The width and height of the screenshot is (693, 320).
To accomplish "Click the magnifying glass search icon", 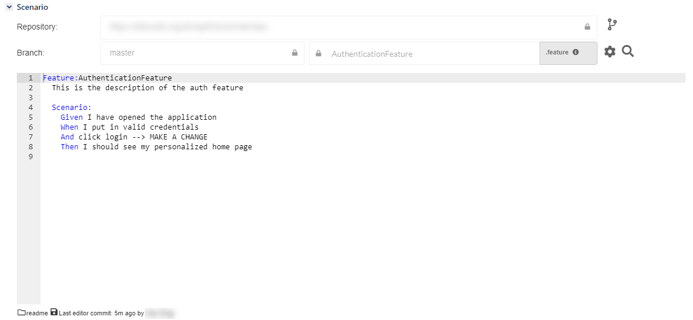I will tap(628, 52).
